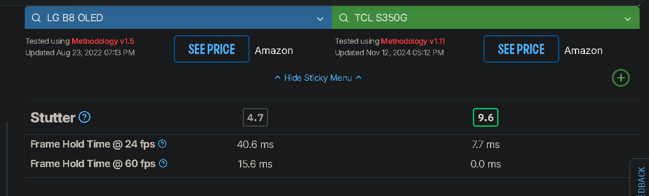Click the search icon beside TCL S350G
The height and width of the screenshot is (196, 649).
click(x=344, y=18)
